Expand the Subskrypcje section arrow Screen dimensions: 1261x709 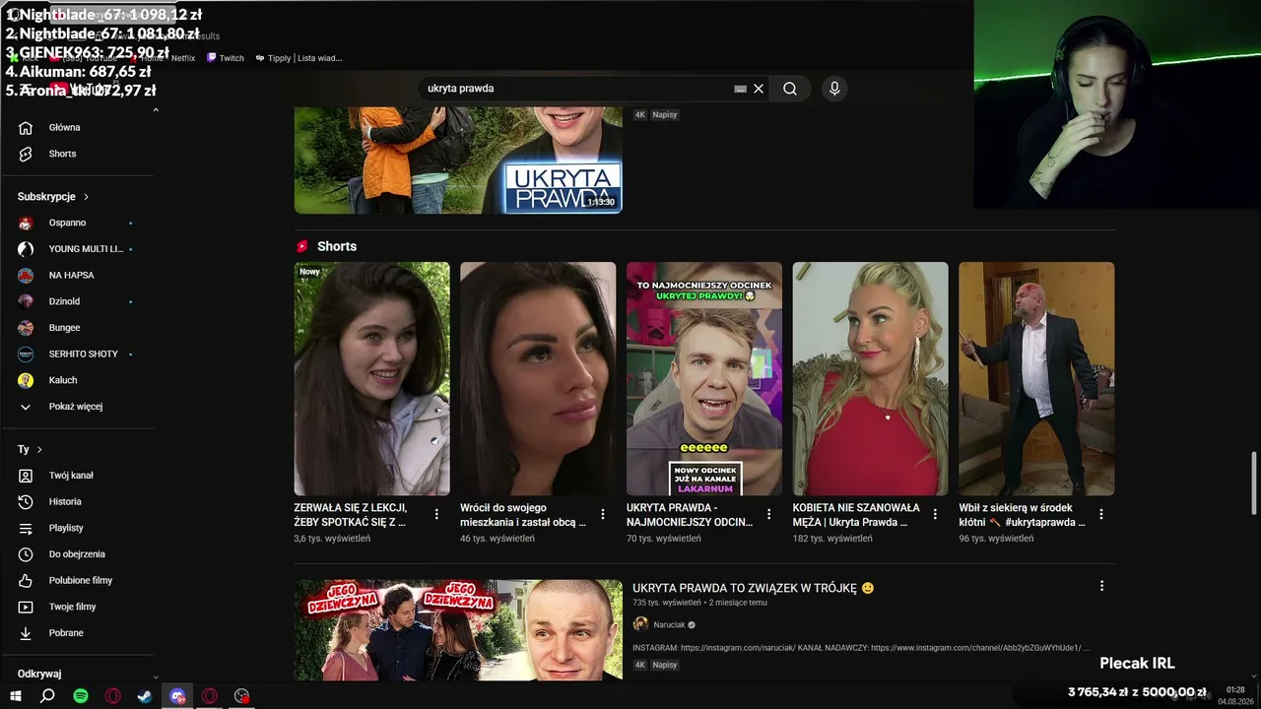point(86,197)
